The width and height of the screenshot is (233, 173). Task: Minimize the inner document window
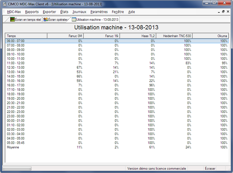(219, 12)
